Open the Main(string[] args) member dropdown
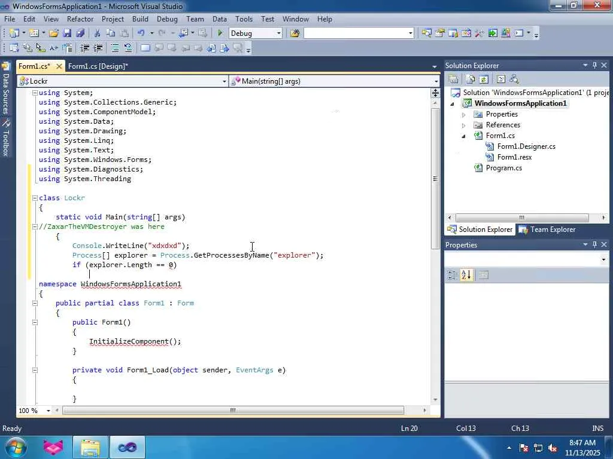The height and width of the screenshot is (459, 613). coord(436,81)
